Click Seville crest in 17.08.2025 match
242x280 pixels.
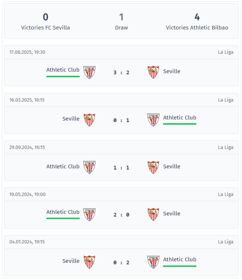(x=153, y=72)
